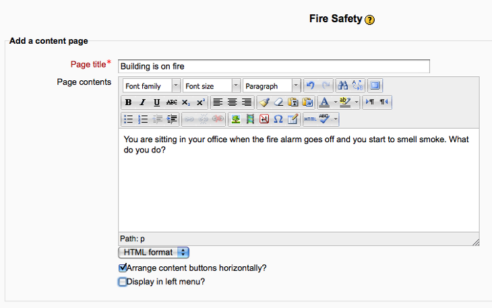Screen dimensions: 492x308
Task: Click the 'Path: p' status bar text
Action: coord(132,239)
